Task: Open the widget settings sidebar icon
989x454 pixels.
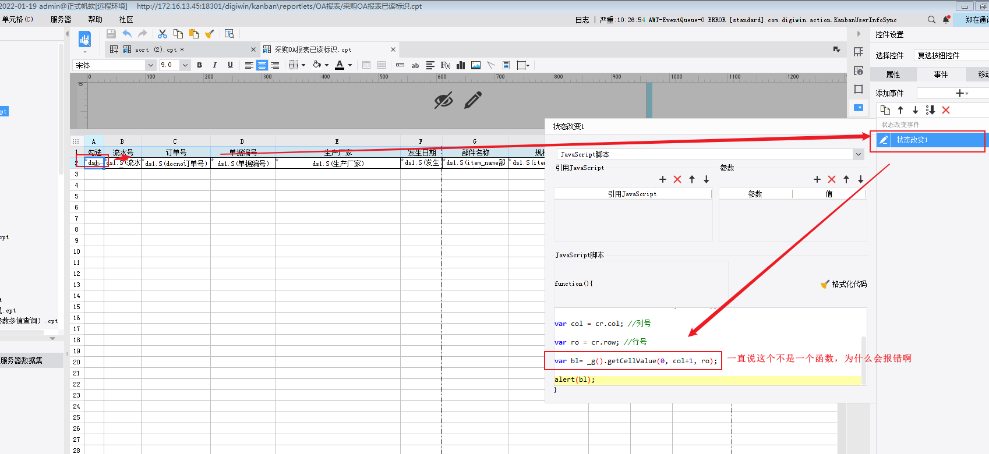Action: click(x=859, y=108)
